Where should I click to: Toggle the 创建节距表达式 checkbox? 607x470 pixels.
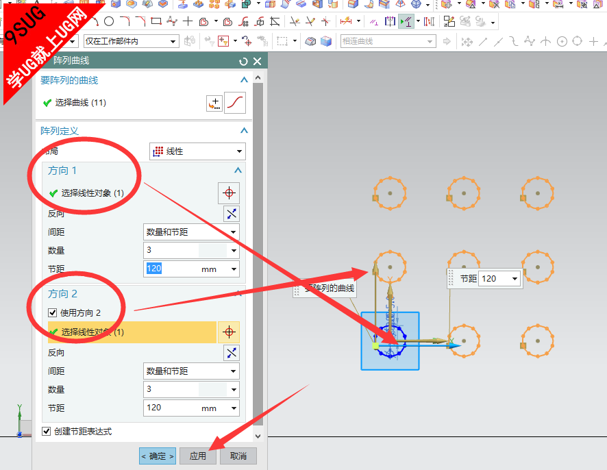46,431
